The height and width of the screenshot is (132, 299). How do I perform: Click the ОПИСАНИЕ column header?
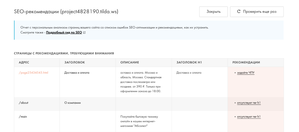click(130, 62)
